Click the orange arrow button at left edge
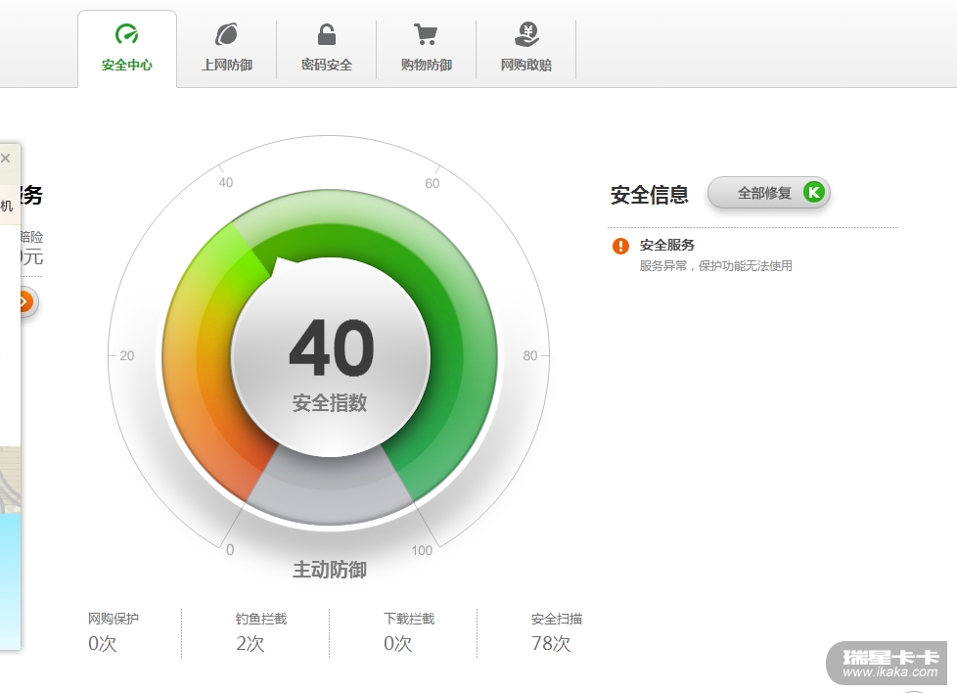Screen dimensions: 957x693 (x=23, y=301)
